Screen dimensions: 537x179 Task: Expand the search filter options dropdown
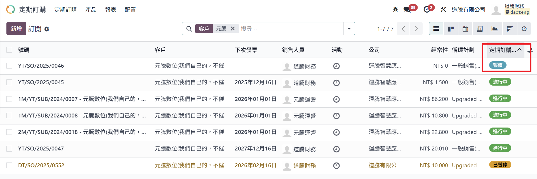pos(349,29)
